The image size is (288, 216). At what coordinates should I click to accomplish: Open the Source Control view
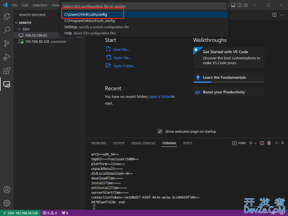(x=7, y=44)
